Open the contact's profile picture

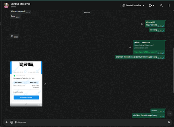click(x=6, y=5)
